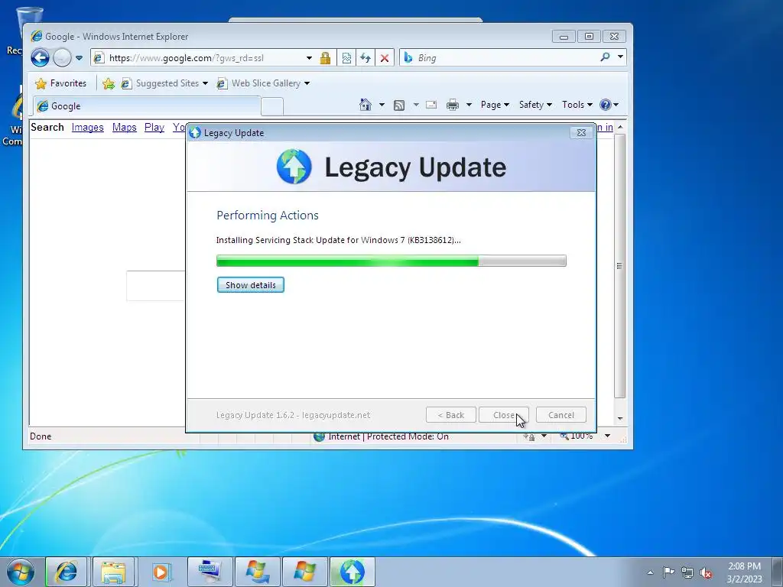The height and width of the screenshot is (587, 783).
Task: Open the recent pages dropdown next to Forward
Action: pyautogui.click(x=79, y=58)
